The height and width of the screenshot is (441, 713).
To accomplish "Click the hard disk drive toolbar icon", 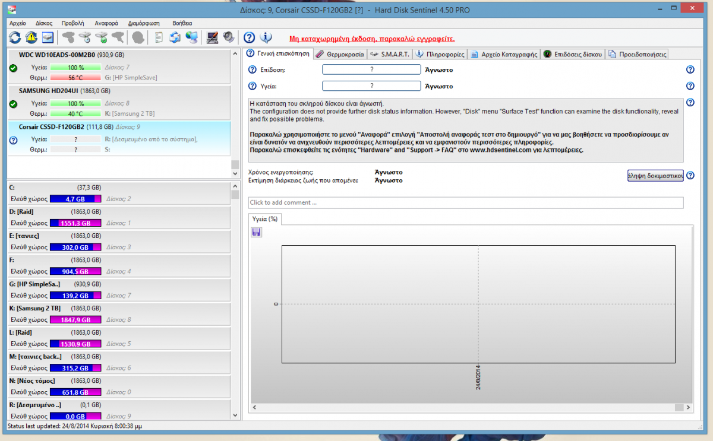I will click(x=48, y=37).
